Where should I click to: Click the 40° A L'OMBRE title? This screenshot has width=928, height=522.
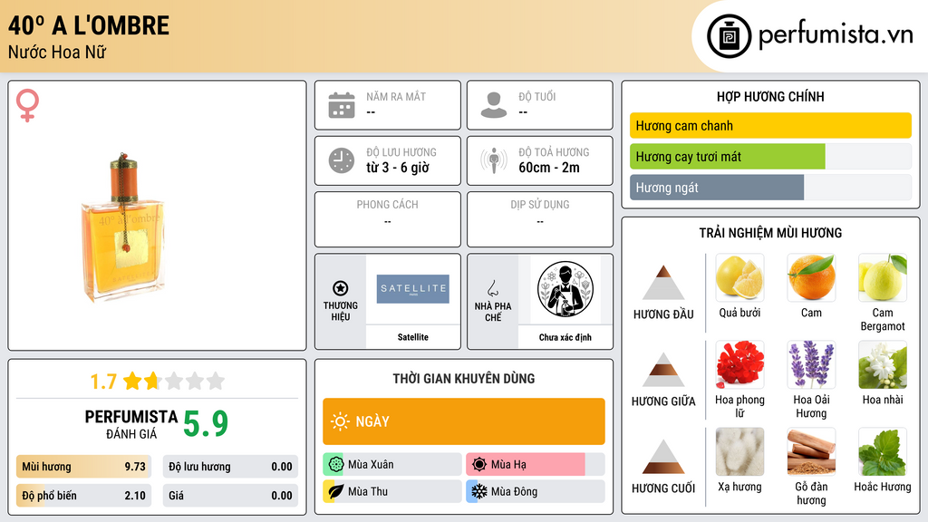coord(89,25)
